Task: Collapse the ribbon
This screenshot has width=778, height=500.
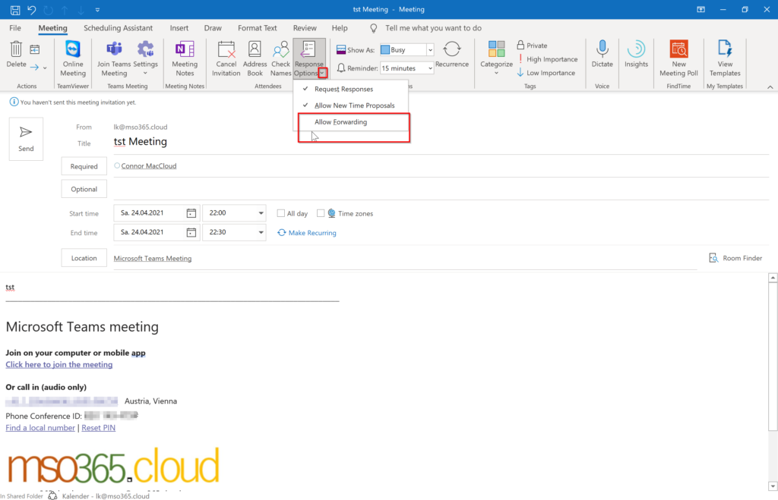Action: point(770,86)
